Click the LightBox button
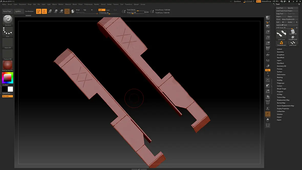302x170 pixels. tap(18, 11)
